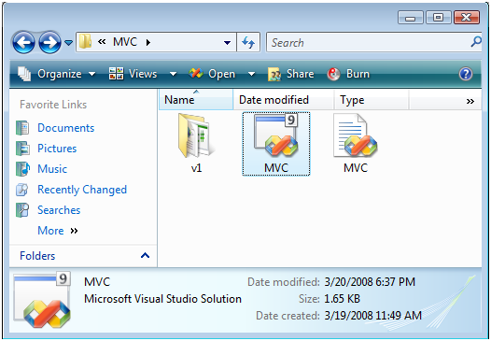This screenshot has width=491, height=341.
Task: Click the Share toolbar button
Action: point(291,74)
